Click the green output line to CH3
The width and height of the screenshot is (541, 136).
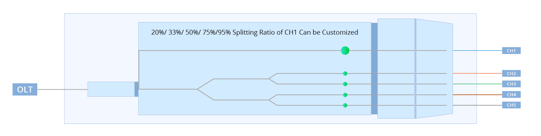coord(478,84)
